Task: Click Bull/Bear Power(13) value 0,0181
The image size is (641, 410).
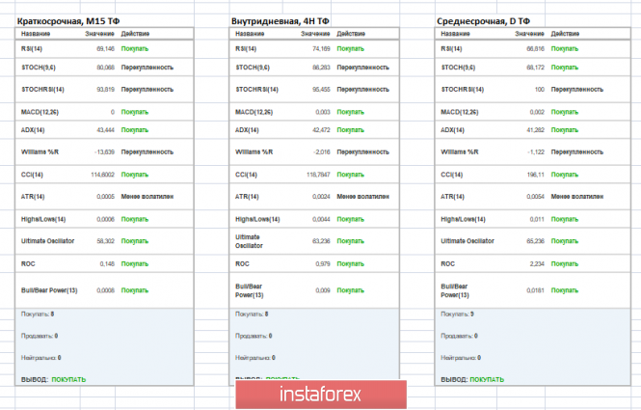Action: (536, 290)
